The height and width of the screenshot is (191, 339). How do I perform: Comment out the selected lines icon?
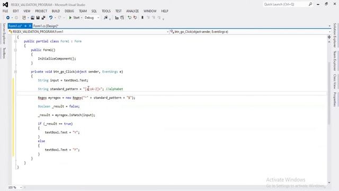(129, 18)
